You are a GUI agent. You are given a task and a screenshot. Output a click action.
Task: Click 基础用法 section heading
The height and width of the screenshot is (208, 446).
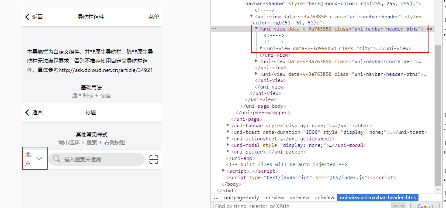coord(91,87)
